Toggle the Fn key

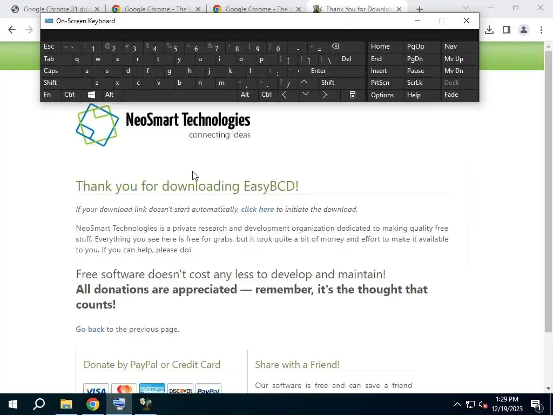point(51,95)
